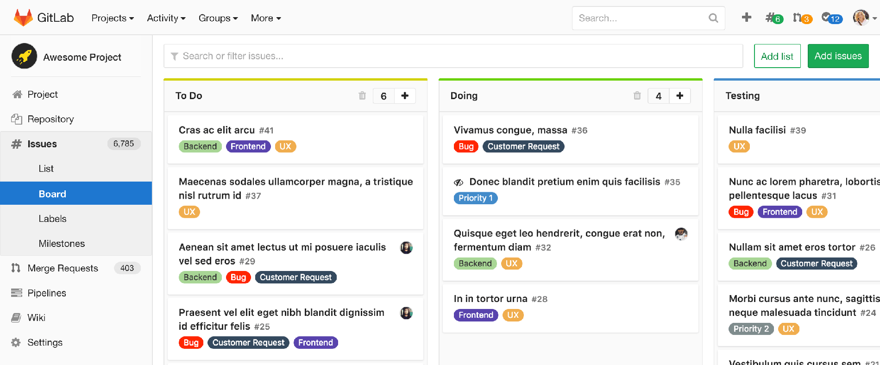Open todos icon with badge 12

click(x=831, y=18)
